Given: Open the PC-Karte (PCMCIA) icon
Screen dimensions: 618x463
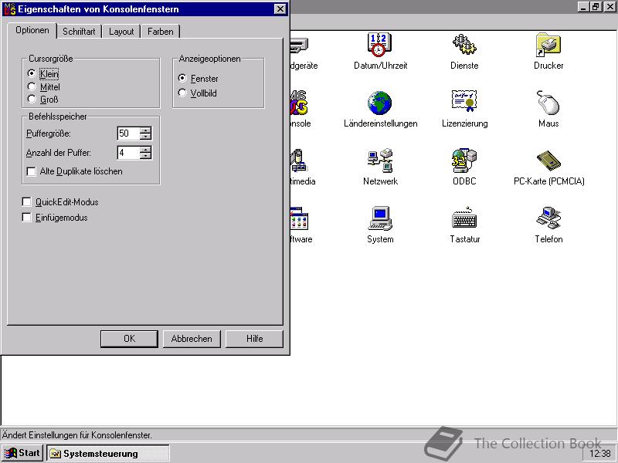Looking at the screenshot, I should click(548, 160).
